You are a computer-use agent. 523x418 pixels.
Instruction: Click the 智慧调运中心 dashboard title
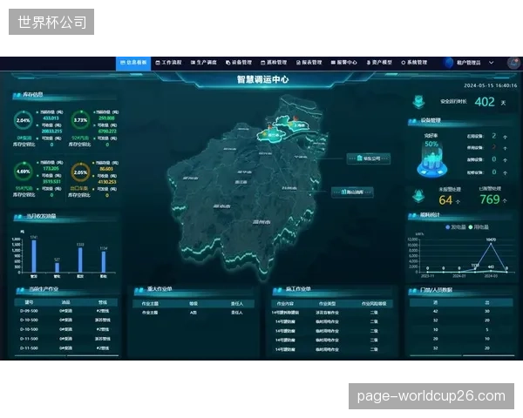[x=263, y=79]
